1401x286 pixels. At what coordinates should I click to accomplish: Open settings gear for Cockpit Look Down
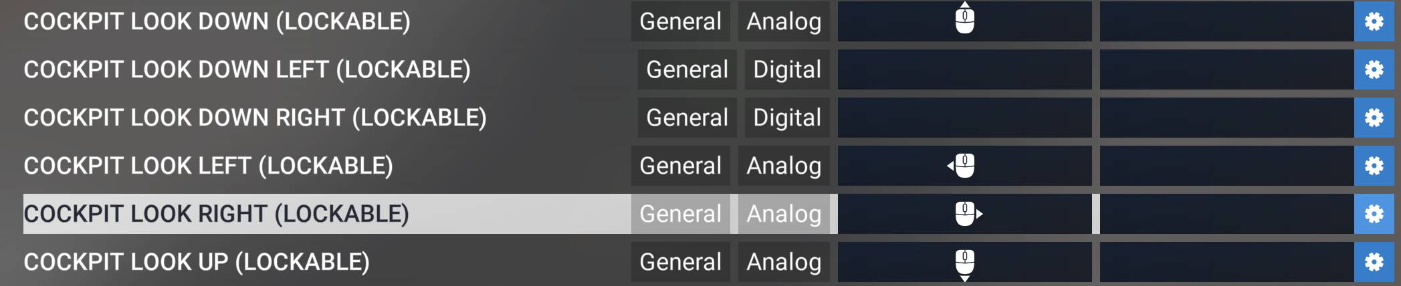coord(1374,21)
